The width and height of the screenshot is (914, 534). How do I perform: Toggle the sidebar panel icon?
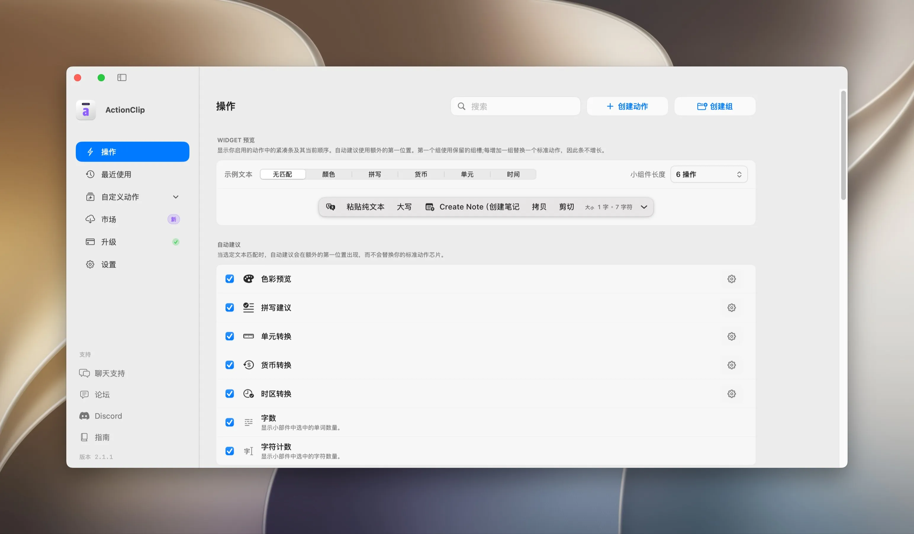(x=122, y=78)
